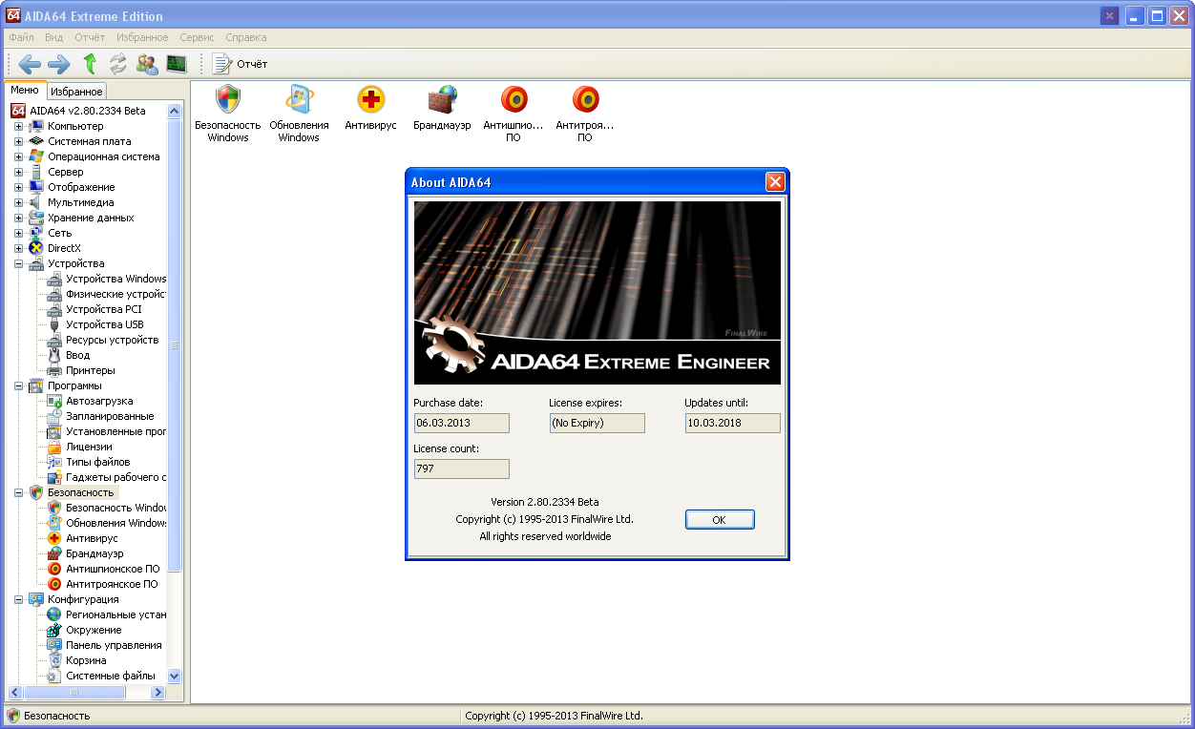This screenshot has height=729, width=1195.
Task: Switch to the Избранное tab
Action: [76, 92]
